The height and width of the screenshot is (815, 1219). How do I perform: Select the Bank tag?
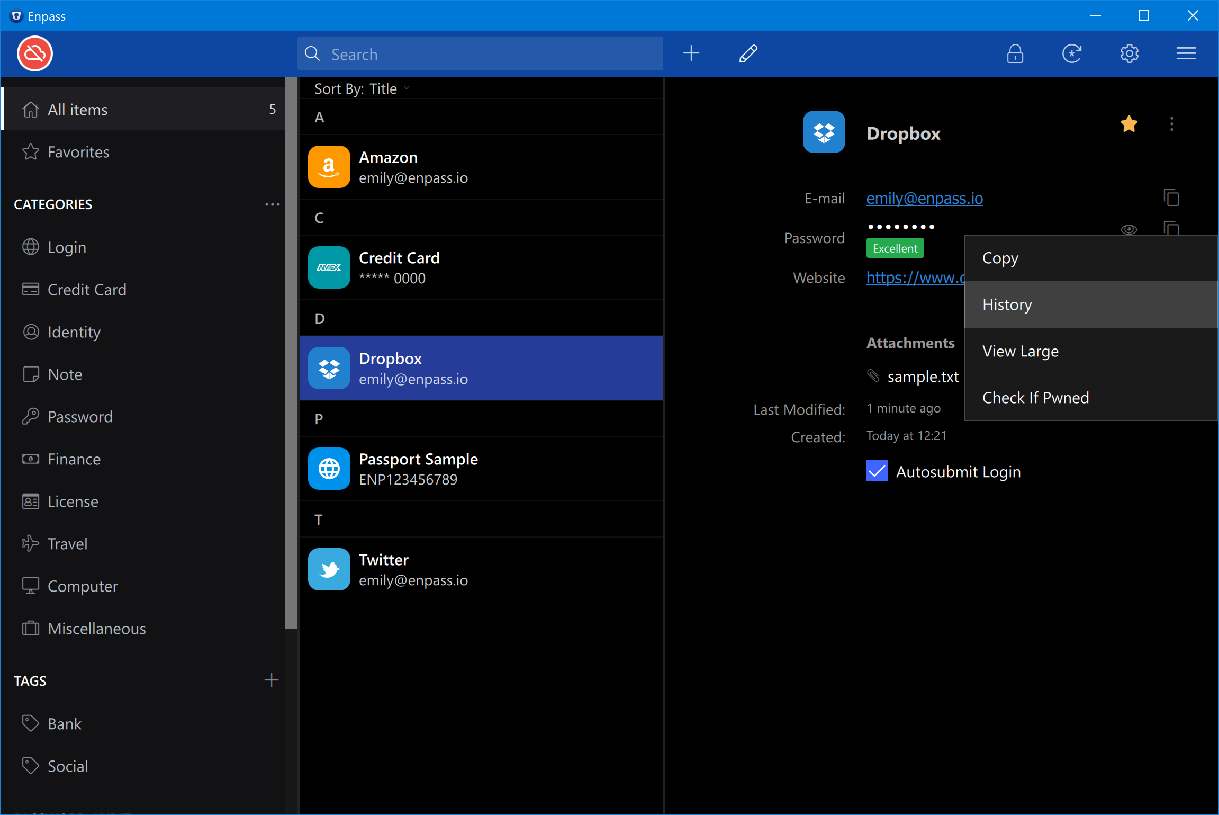tap(143, 724)
